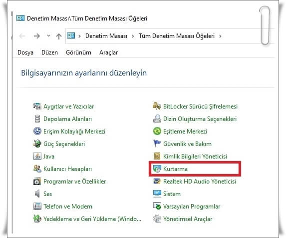Go up one level with up arrow

[59, 36]
